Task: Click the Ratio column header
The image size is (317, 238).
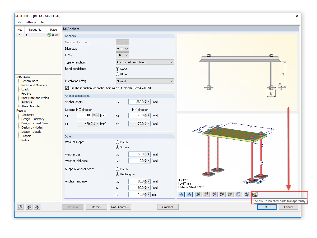Action: point(54,30)
